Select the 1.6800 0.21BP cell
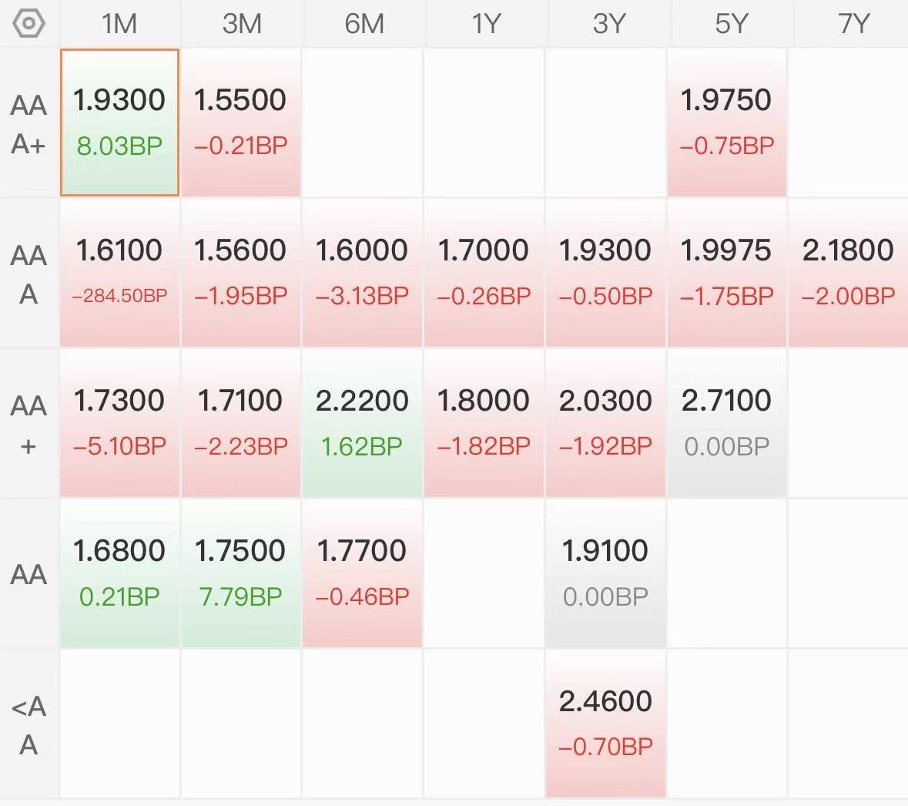Screen dimensions: 908x806 click(x=119, y=573)
